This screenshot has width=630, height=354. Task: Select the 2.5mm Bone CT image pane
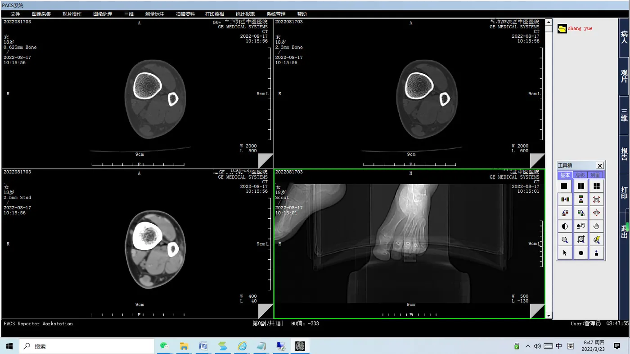[409, 93]
